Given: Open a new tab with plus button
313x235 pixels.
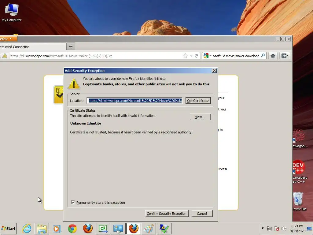Looking at the screenshot, I should (71, 47).
